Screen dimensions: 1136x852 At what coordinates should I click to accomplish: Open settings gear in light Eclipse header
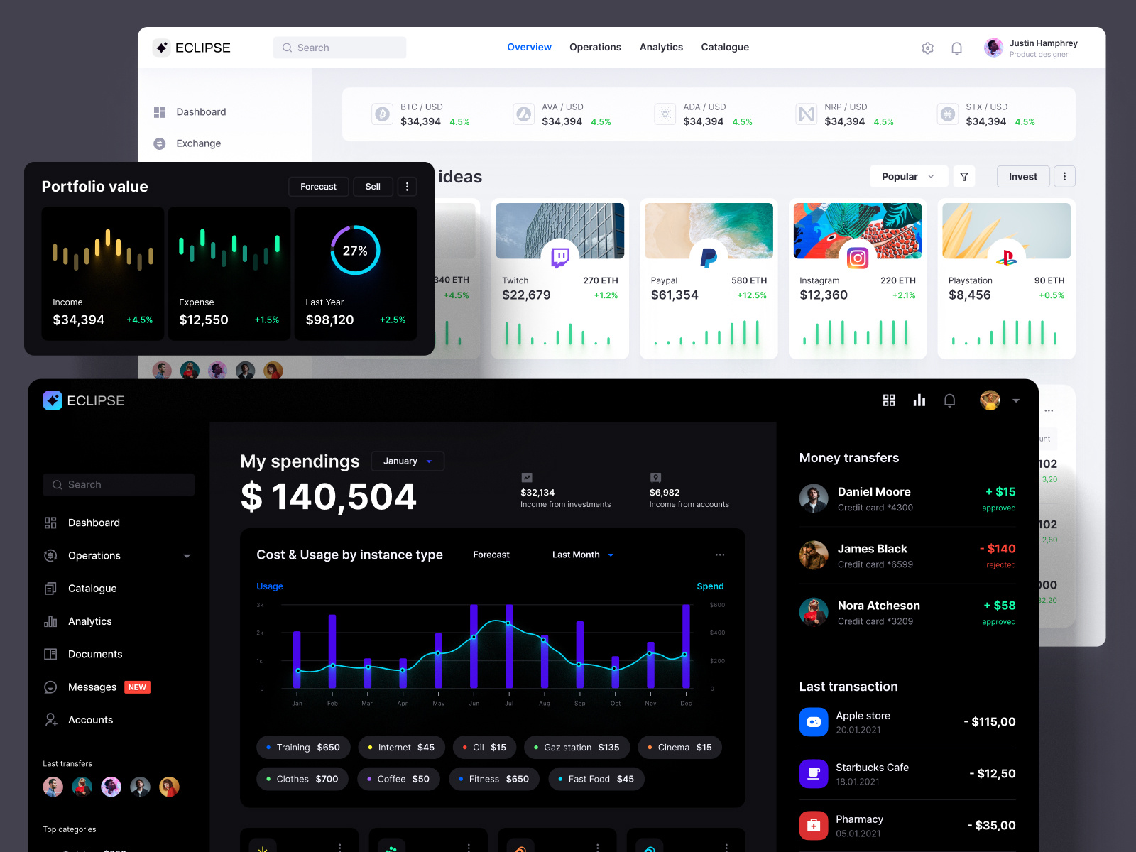click(927, 48)
